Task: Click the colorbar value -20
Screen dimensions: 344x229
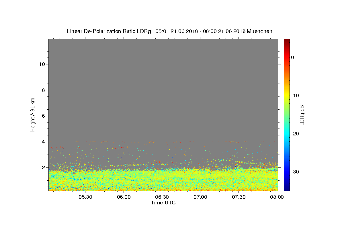Action: [295, 134]
